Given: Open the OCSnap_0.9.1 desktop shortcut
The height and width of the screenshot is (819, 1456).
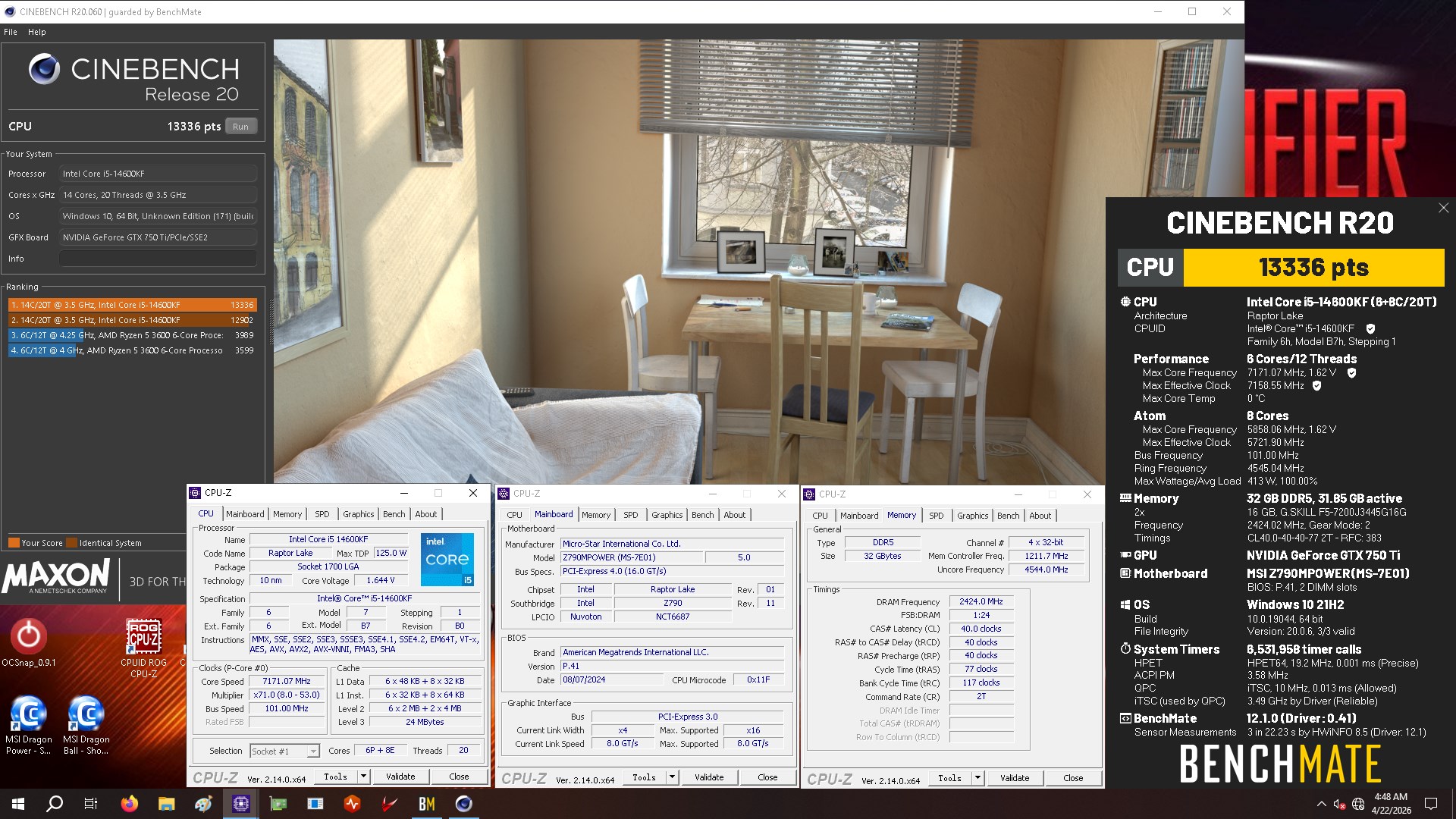Looking at the screenshot, I should click(28, 642).
